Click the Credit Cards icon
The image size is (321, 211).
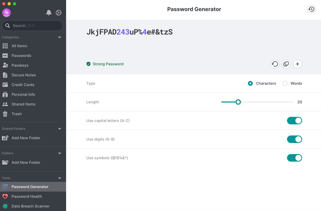[5, 85]
